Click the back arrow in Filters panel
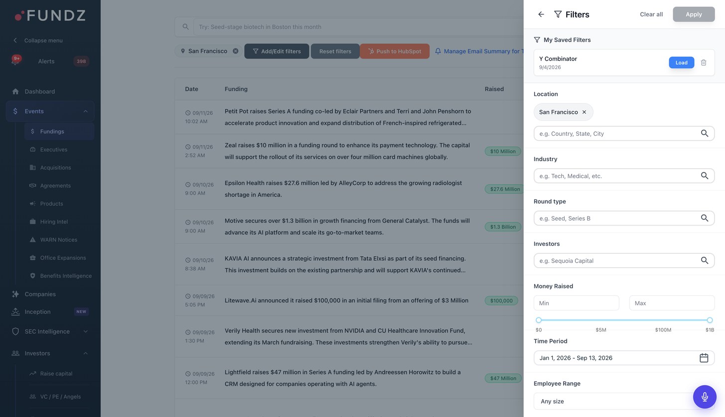 point(541,14)
